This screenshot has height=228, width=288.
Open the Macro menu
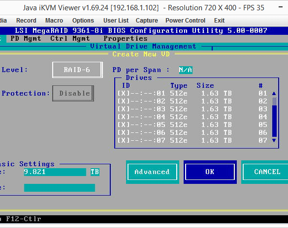(x=54, y=21)
